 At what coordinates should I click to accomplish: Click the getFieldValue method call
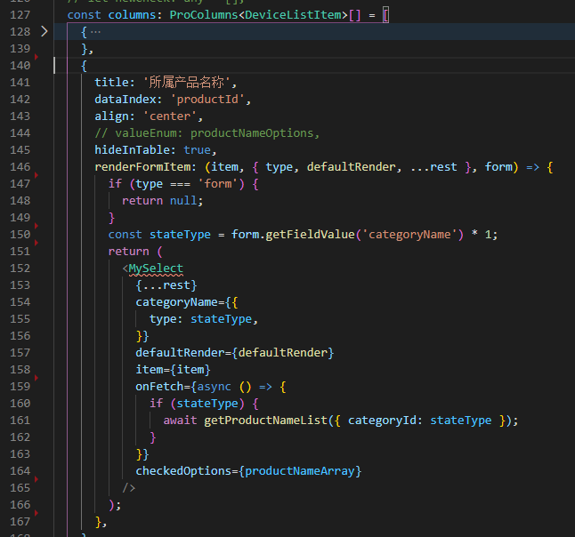coord(310,235)
